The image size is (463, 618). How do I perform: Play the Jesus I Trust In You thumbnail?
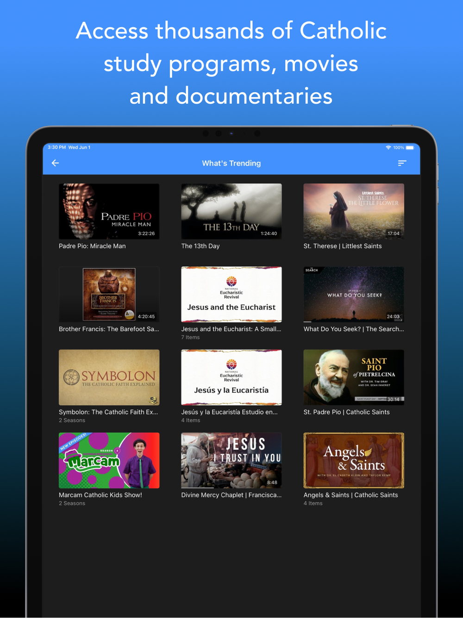pos(231,460)
